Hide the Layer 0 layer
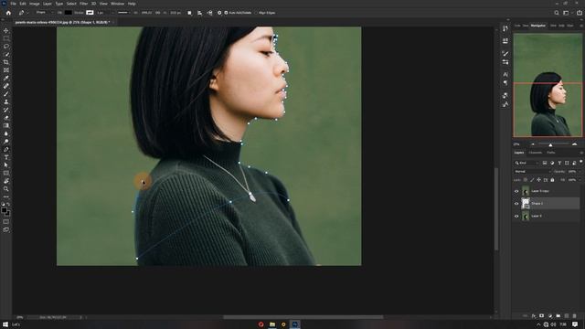 (x=516, y=216)
